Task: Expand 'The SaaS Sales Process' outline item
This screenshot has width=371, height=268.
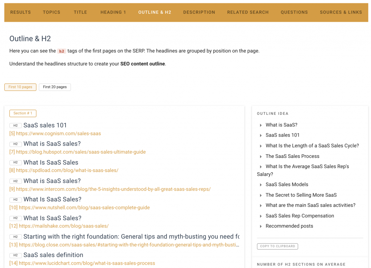Action: [261, 156]
